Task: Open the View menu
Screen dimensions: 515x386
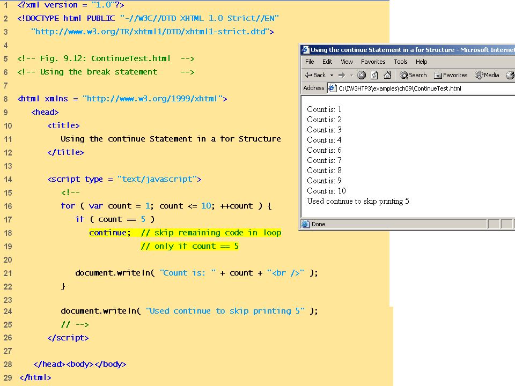Action: click(x=347, y=62)
